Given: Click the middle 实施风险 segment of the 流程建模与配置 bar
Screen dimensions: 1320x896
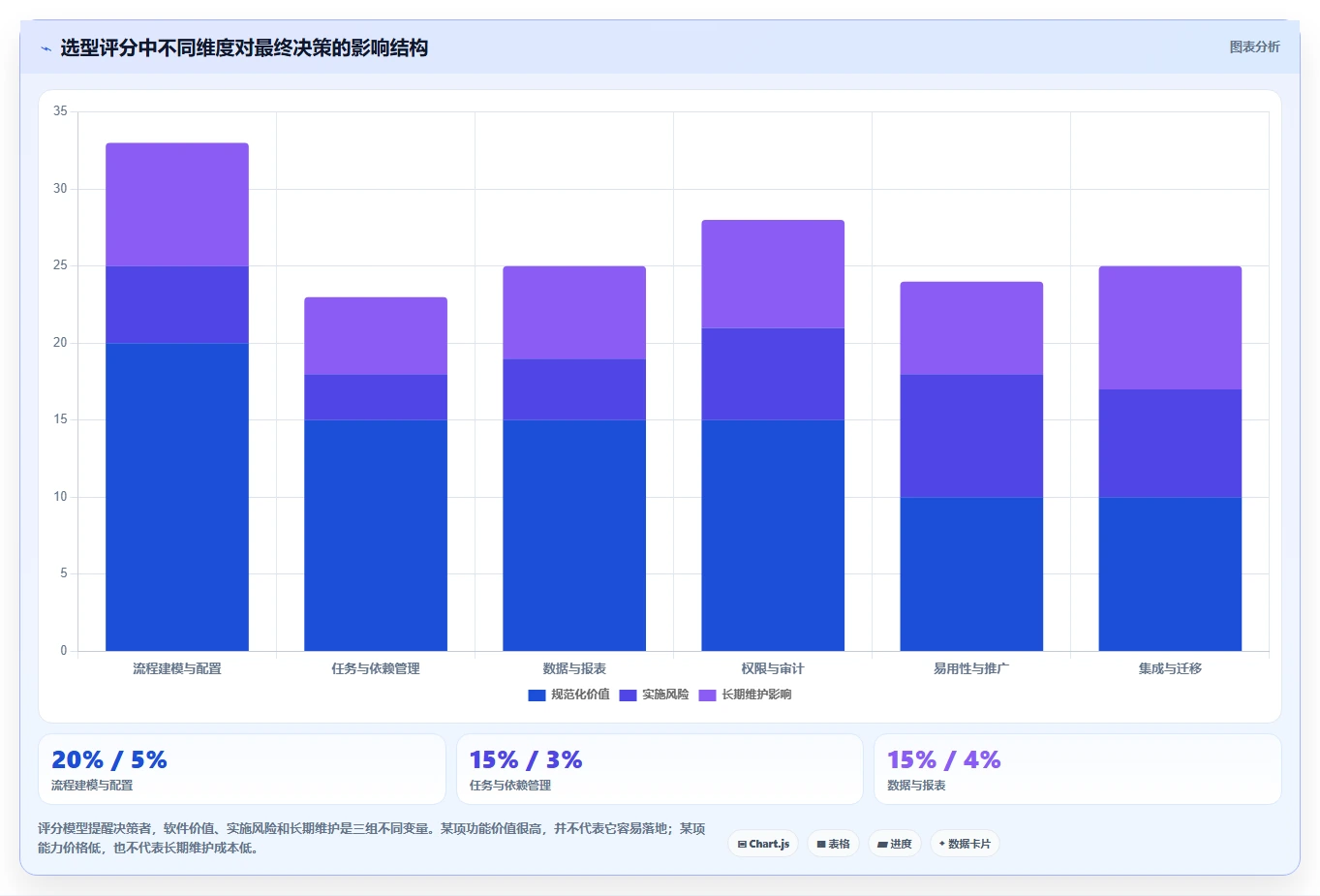Looking at the screenshot, I should [x=177, y=304].
